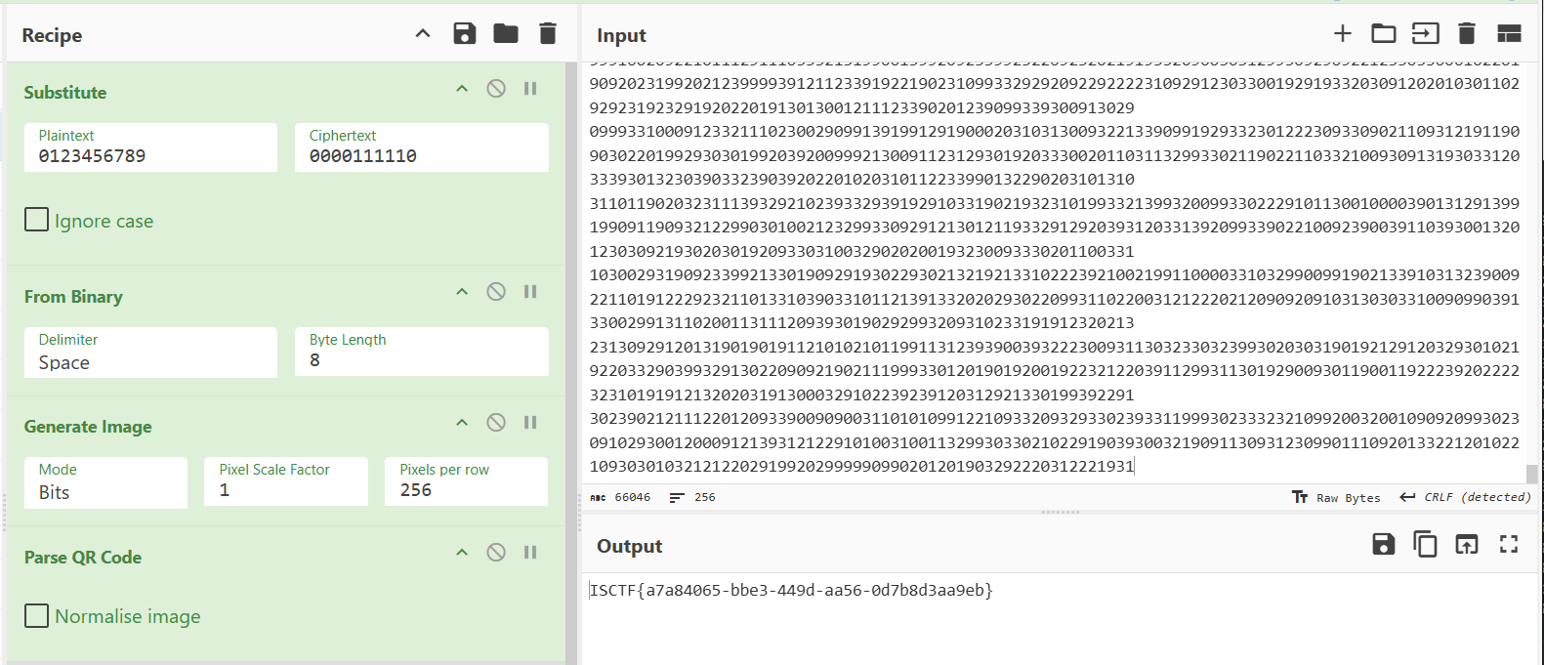Enable the Ignore case checkbox
This screenshot has height=665, width=1544.
pyautogui.click(x=37, y=220)
